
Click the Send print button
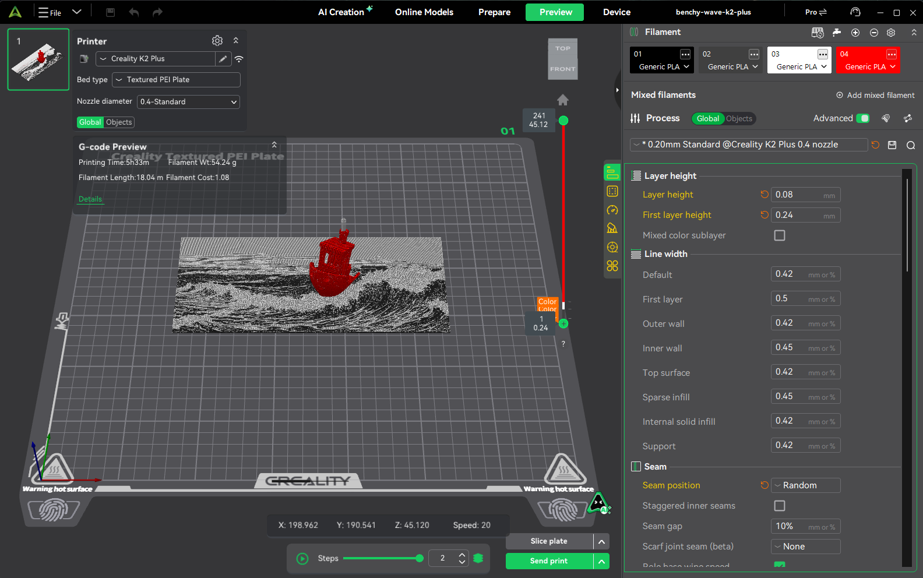(549, 561)
